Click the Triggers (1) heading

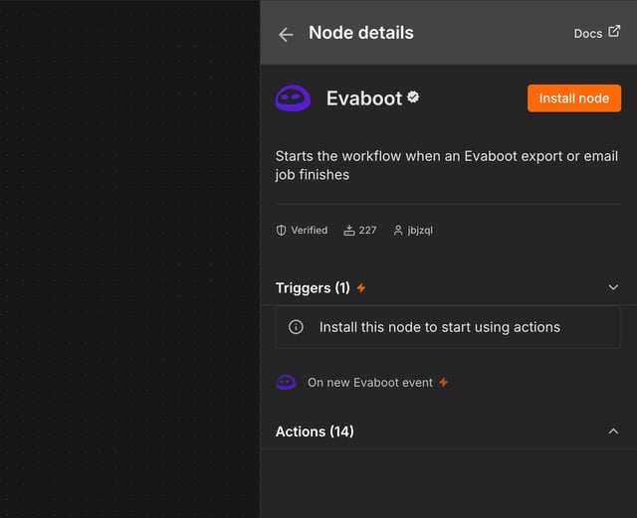(313, 287)
